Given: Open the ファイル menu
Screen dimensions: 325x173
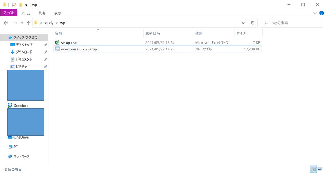Looking at the screenshot, I should tap(8, 13).
